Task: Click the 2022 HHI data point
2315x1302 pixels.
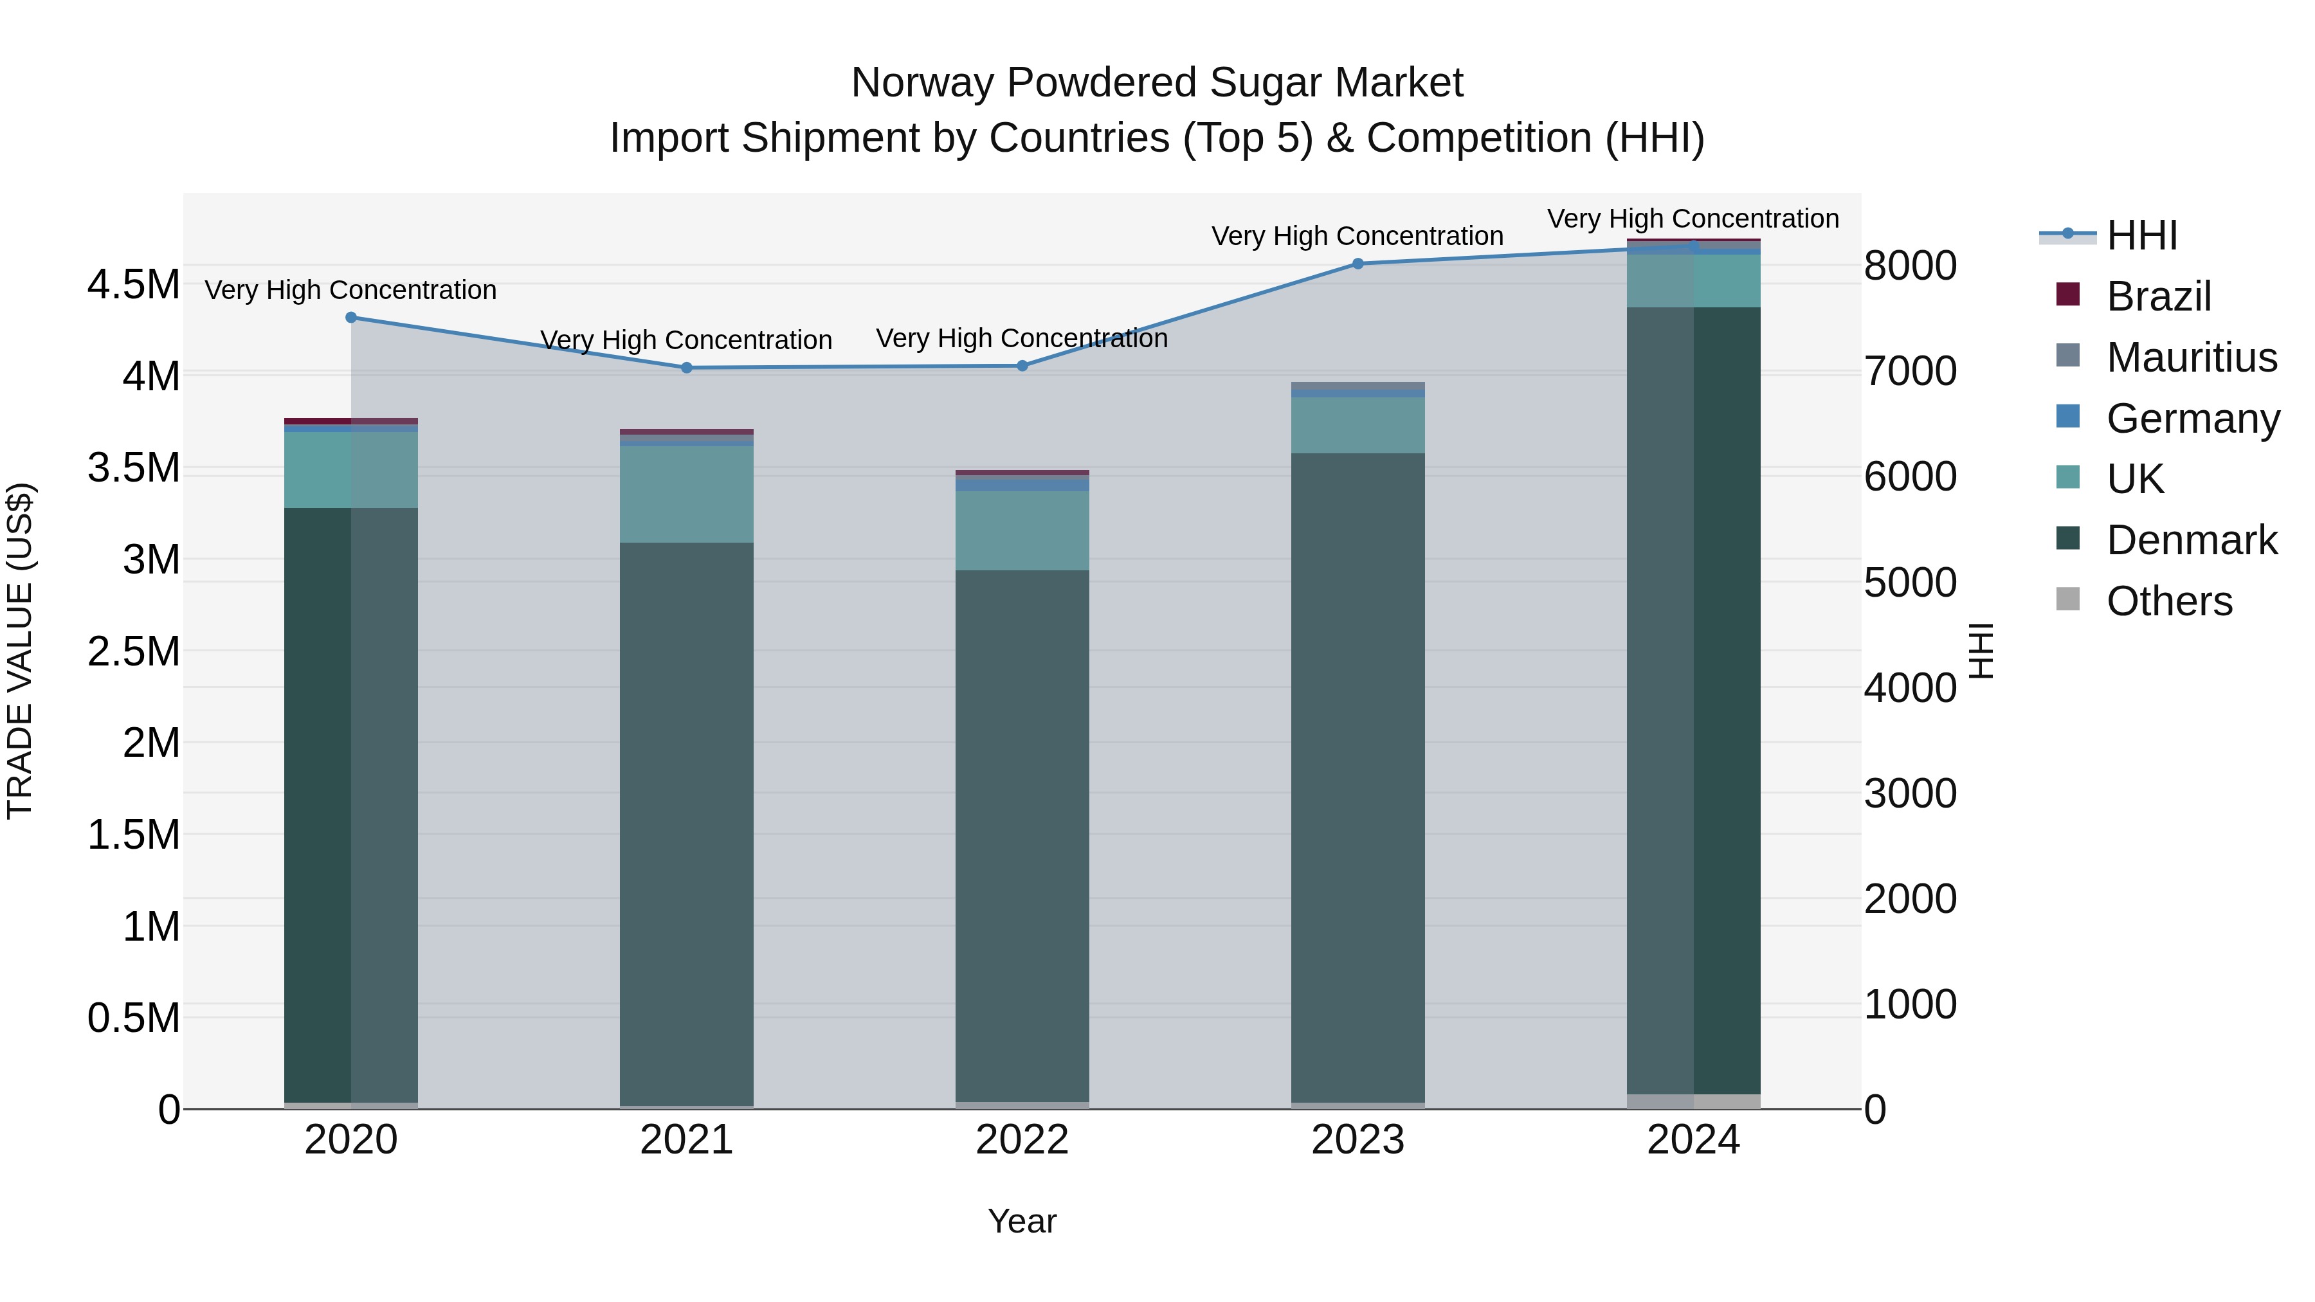Action: tap(1022, 366)
